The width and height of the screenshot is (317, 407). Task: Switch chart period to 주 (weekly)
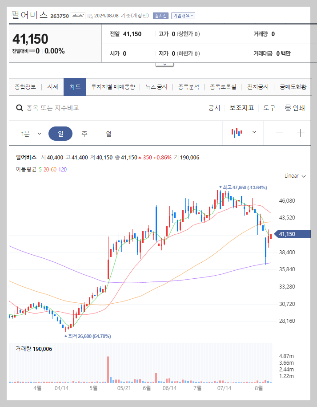coord(84,133)
